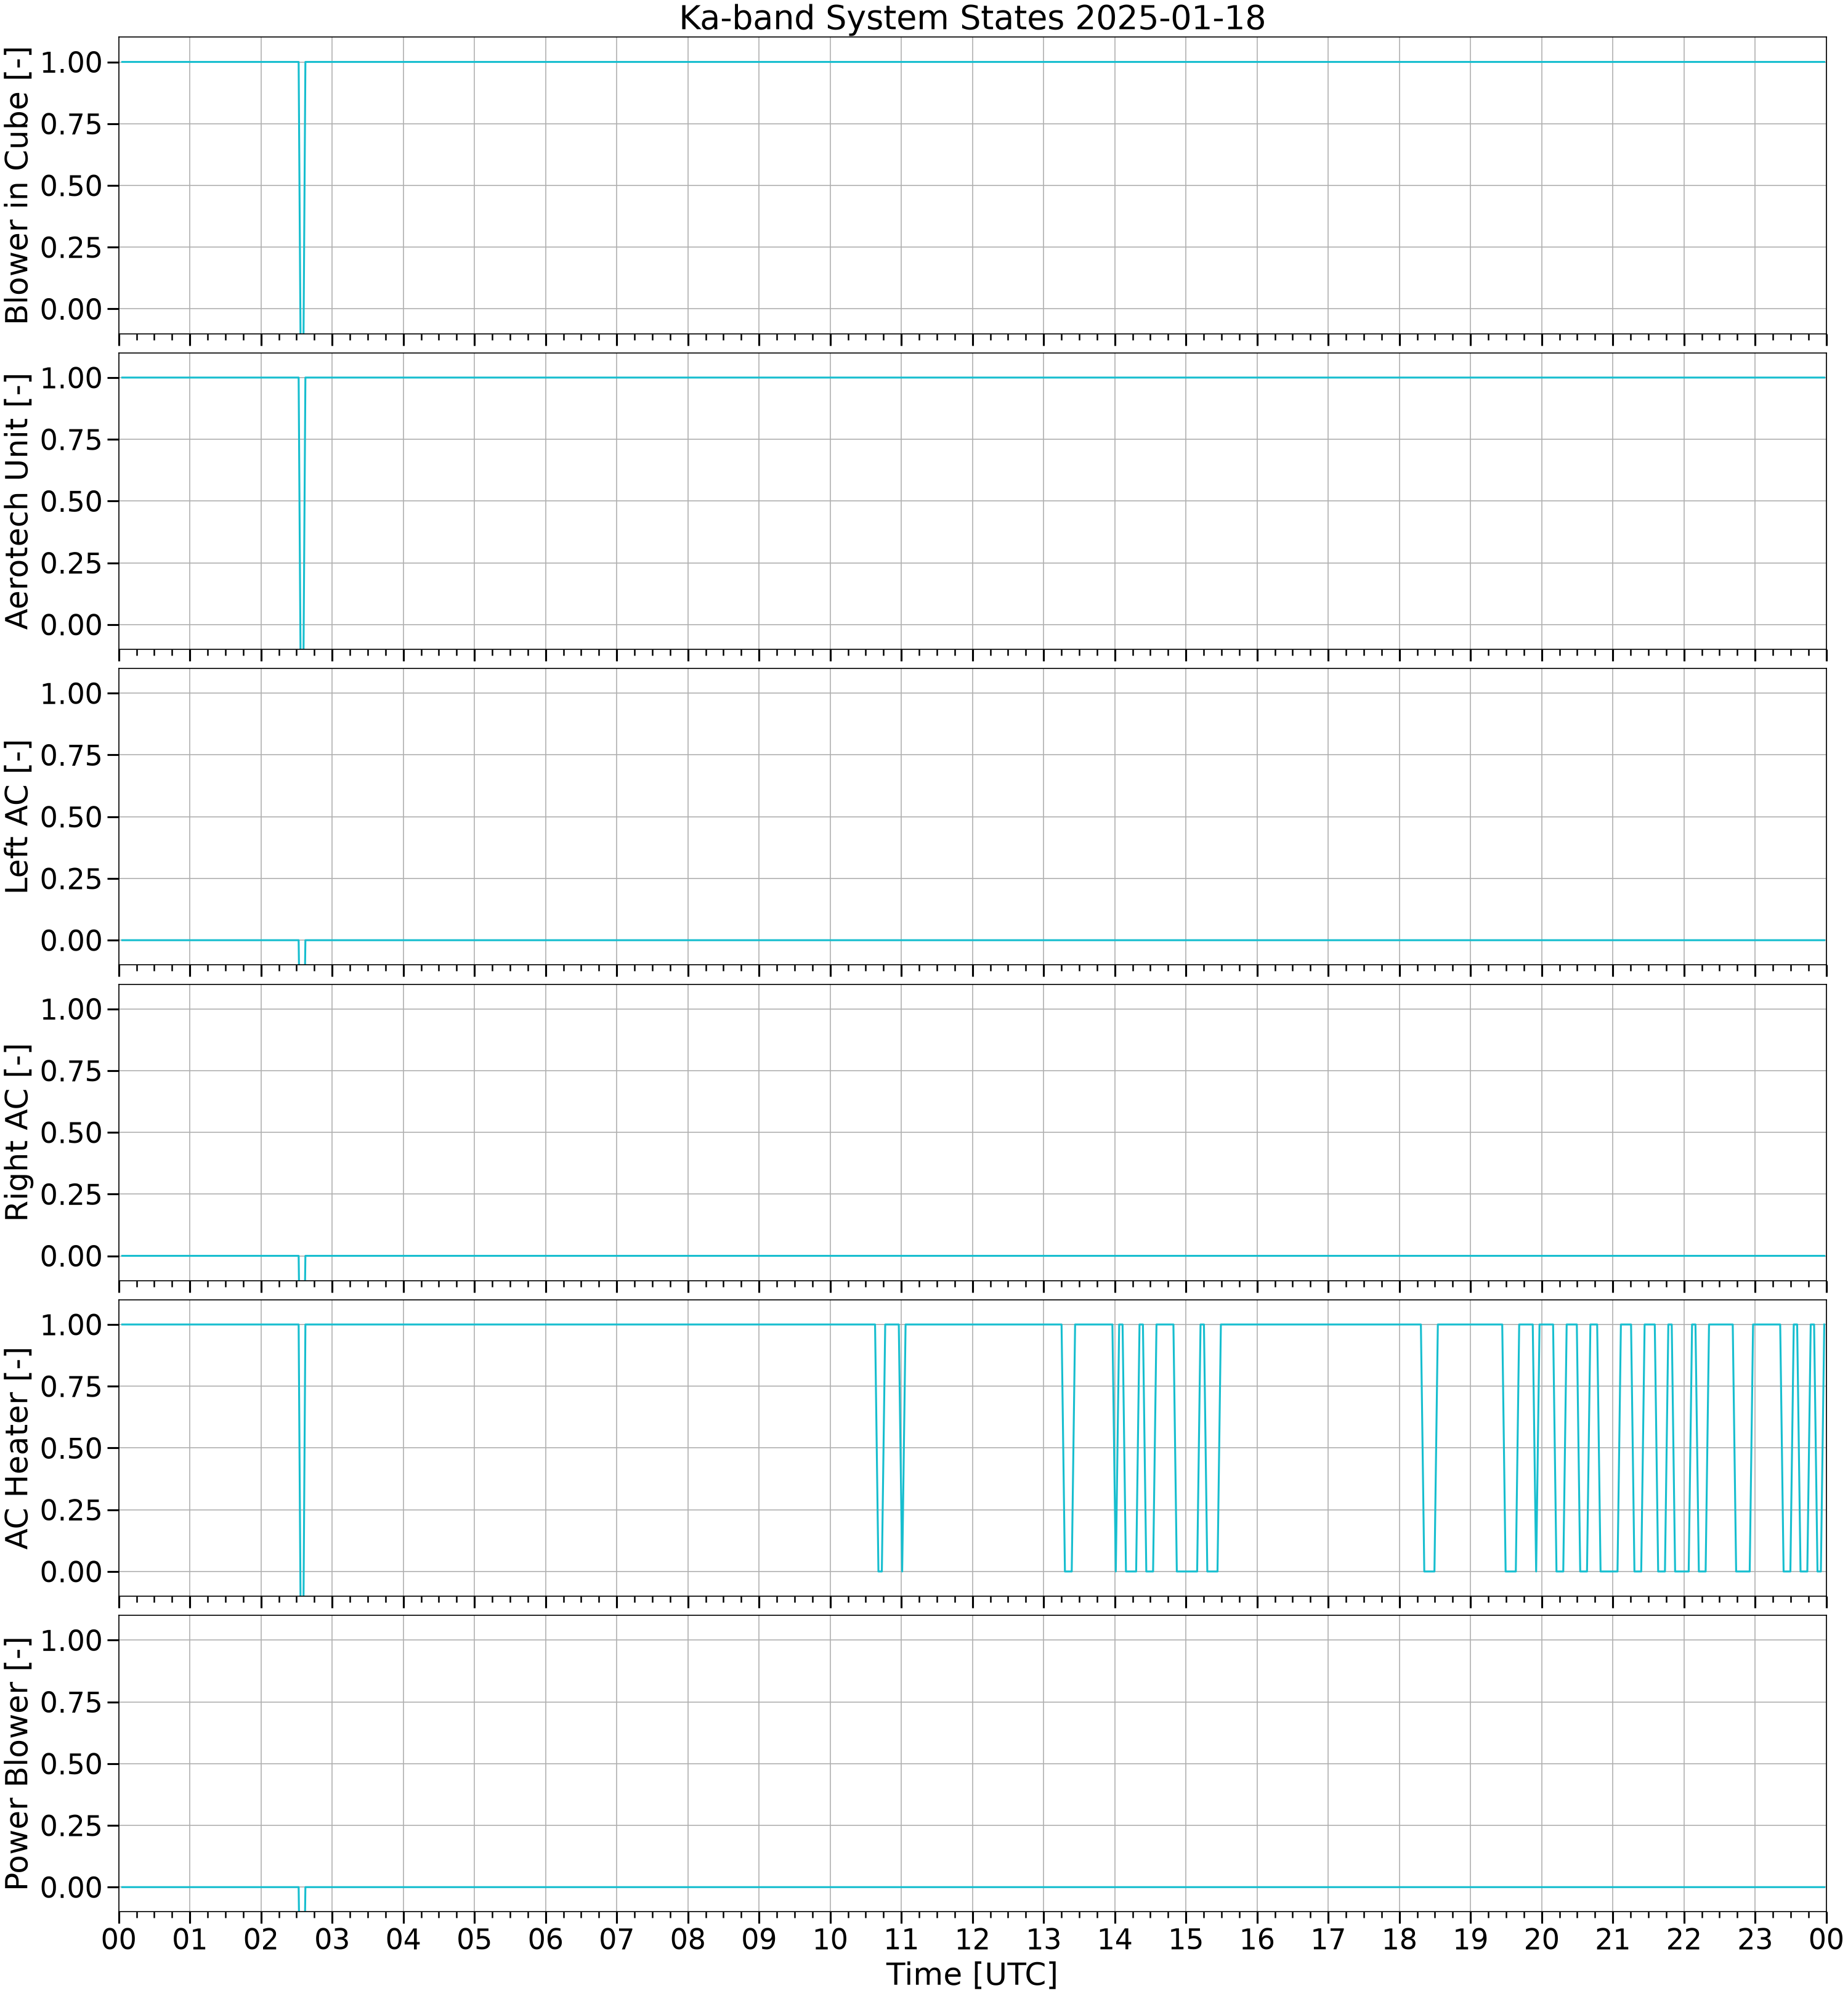
Task: Click the Blower in Cube y-axis label
Action: (17, 185)
